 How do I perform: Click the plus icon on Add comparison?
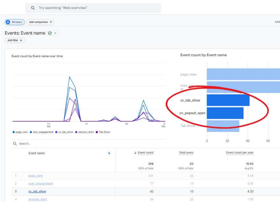click(x=50, y=22)
